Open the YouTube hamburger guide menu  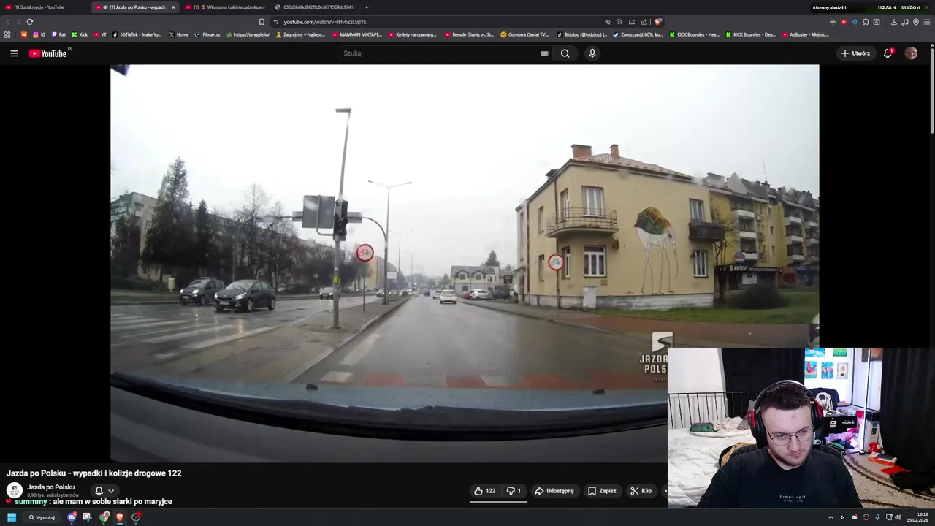[14, 53]
